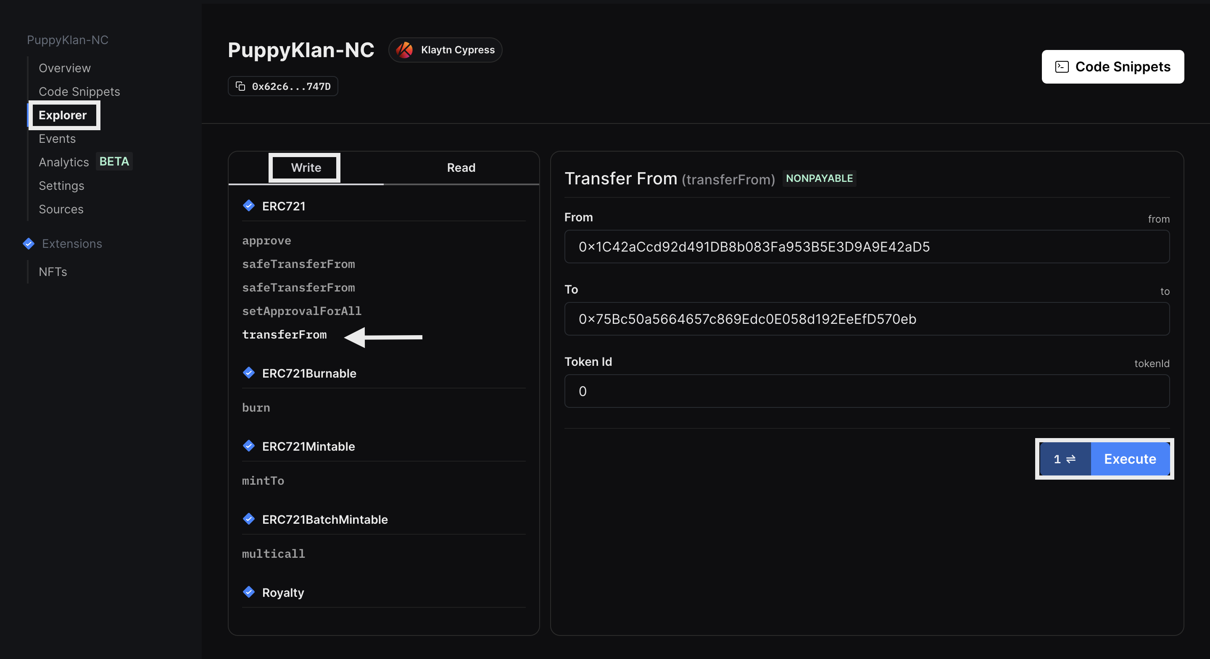Switch to the Read tab
The width and height of the screenshot is (1210, 659).
pyautogui.click(x=461, y=168)
